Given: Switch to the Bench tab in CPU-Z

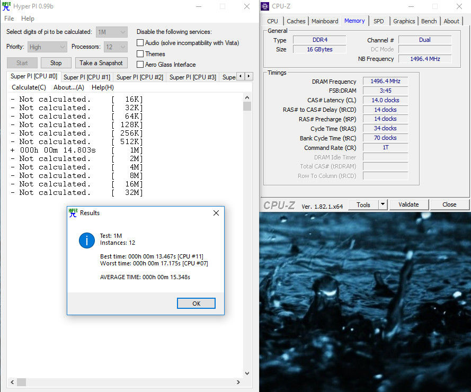Looking at the screenshot, I should (x=429, y=21).
